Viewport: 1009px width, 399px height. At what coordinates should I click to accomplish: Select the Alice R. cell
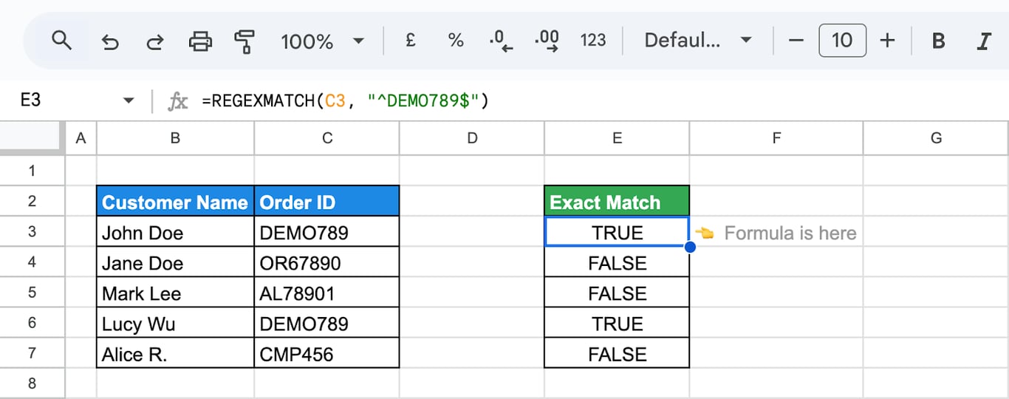pyautogui.click(x=175, y=353)
